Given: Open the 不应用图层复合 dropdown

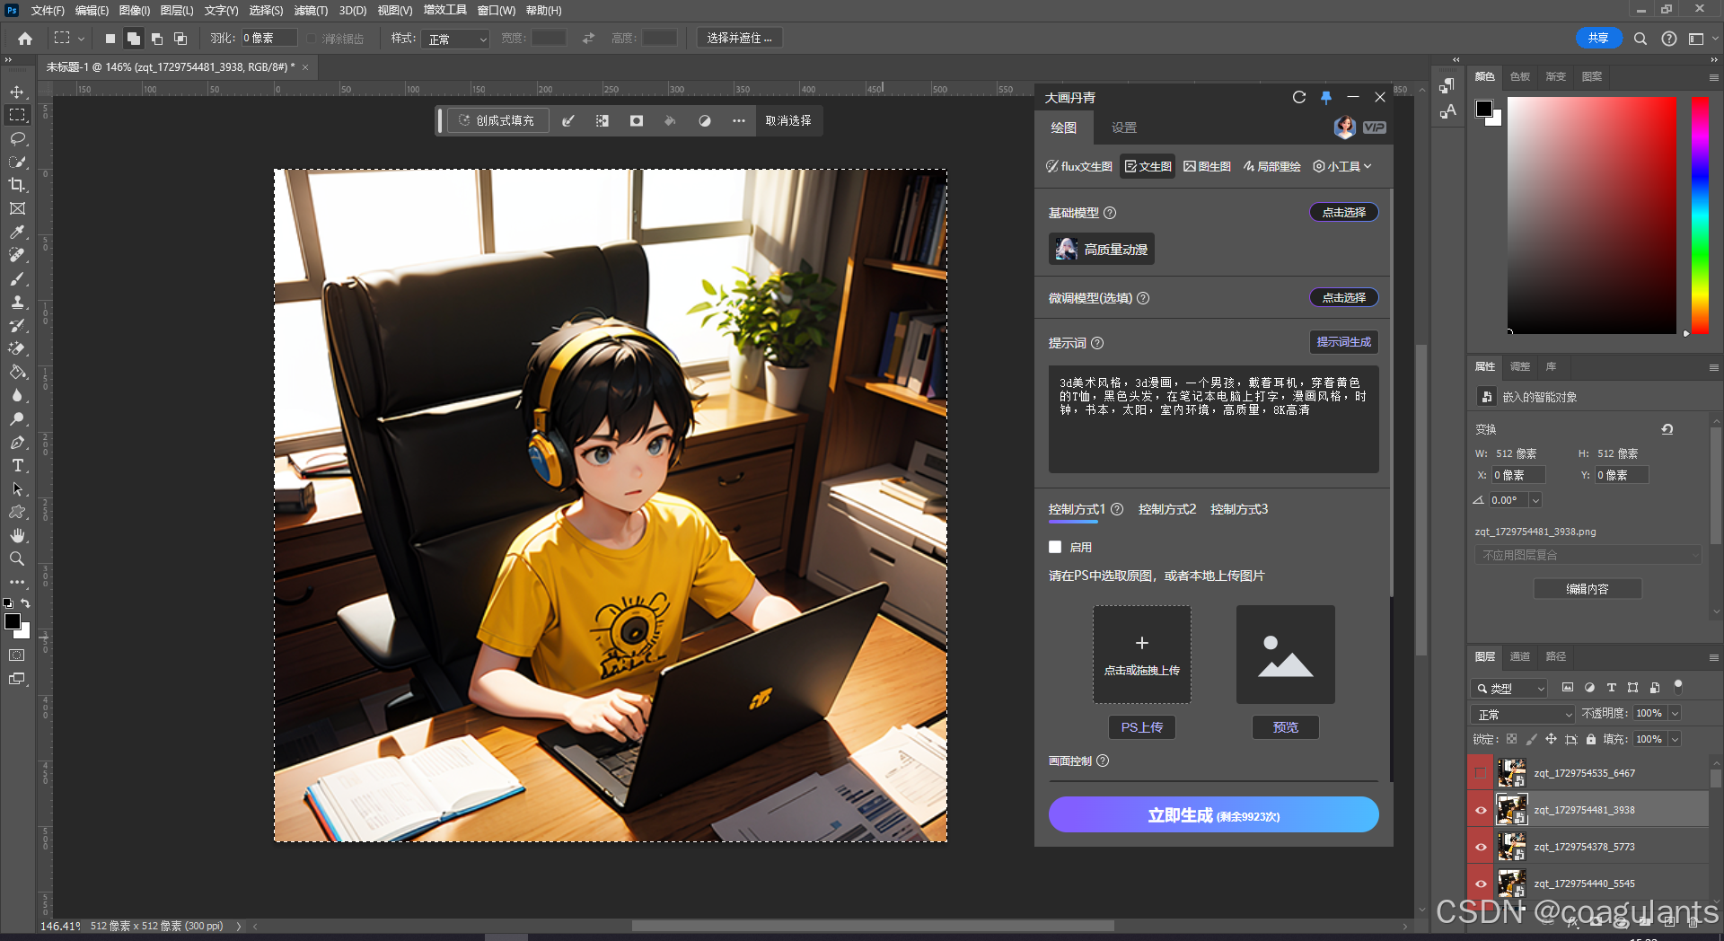Looking at the screenshot, I should point(1588,555).
